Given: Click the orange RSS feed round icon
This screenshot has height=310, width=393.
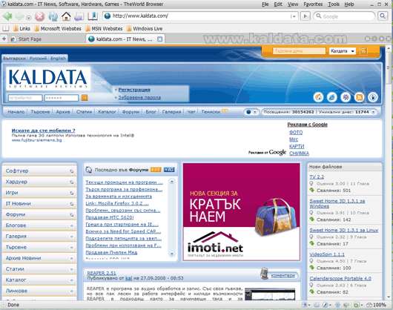Looking at the screenshot, I should click(359, 97).
